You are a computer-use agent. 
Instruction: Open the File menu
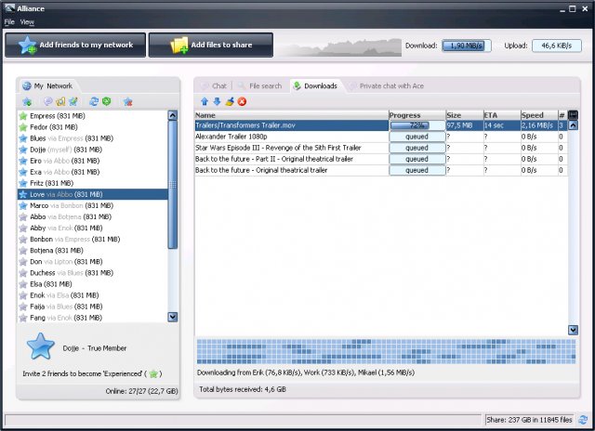click(9, 22)
